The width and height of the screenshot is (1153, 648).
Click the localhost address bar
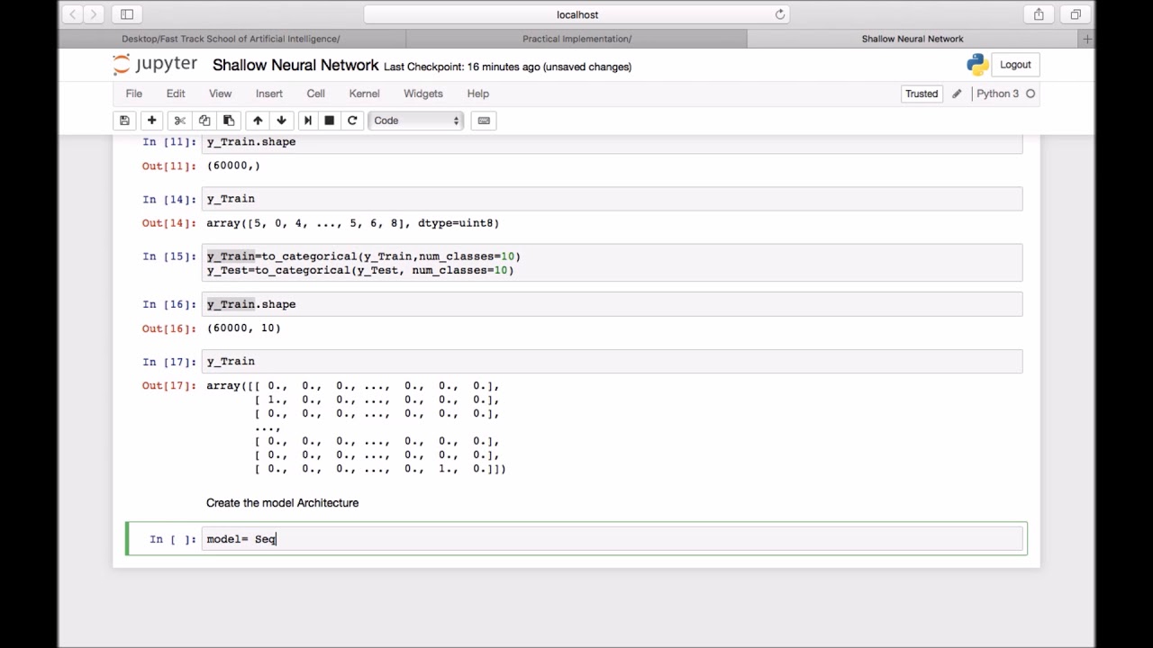tap(576, 14)
